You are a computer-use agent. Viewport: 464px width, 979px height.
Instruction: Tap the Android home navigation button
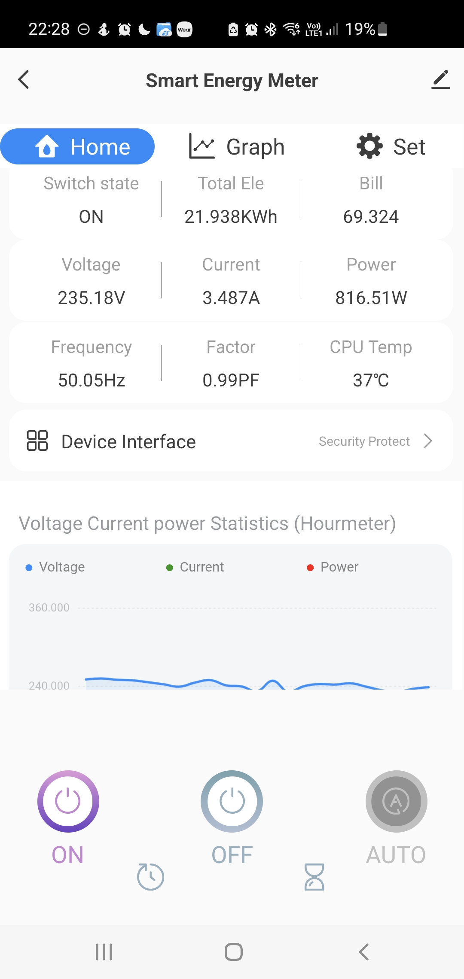pyautogui.click(x=233, y=952)
